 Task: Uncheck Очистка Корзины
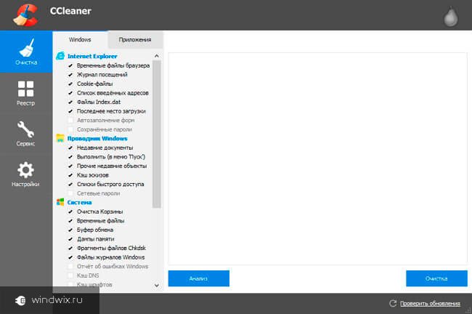70,212
